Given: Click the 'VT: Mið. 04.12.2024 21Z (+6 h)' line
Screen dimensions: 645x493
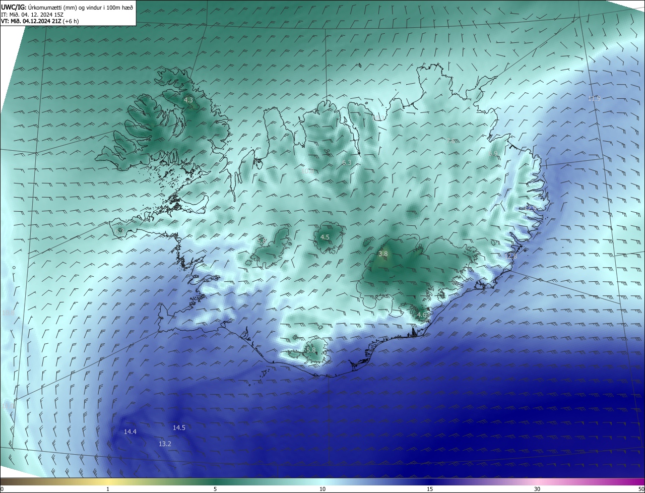Looking at the screenshot, I should click(x=40, y=21).
